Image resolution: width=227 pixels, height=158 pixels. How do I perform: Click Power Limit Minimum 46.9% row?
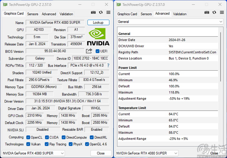168,80
